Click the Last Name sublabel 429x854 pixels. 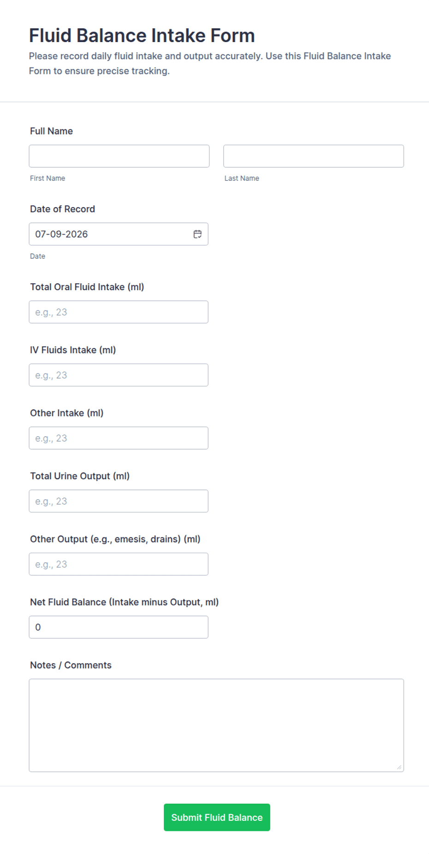coord(242,178)
